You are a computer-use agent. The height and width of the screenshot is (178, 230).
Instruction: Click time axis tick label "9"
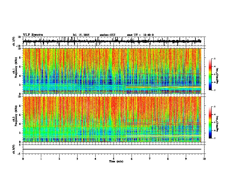coord(186,159)
